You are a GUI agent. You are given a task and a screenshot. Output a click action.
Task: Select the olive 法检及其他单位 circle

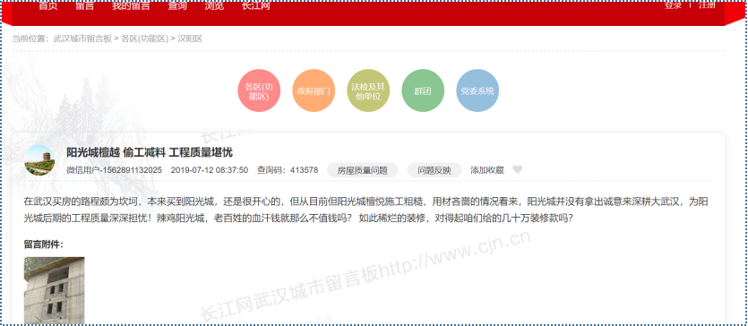click(x=368, y=90)
